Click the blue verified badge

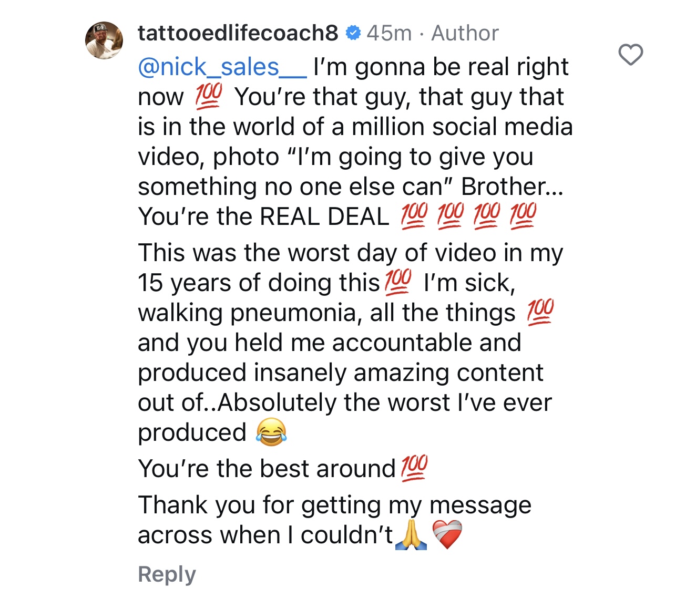point(353,33)
